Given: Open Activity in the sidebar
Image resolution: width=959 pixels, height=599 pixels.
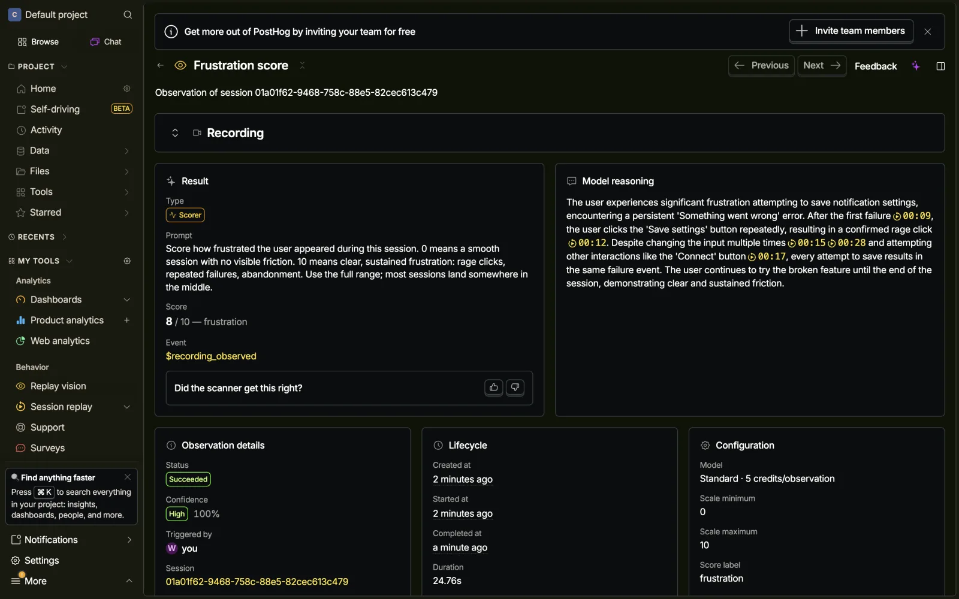Looking at the screenshot, I should 46,130.
